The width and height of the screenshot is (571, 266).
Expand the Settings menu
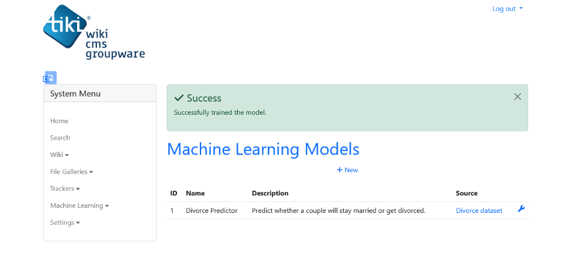[x=65, y=223]
